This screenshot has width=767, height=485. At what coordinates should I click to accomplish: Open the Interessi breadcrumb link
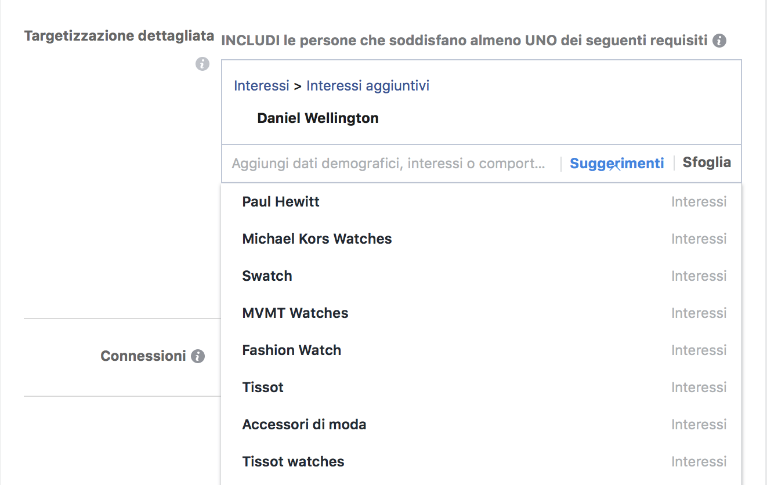point(261,85)
